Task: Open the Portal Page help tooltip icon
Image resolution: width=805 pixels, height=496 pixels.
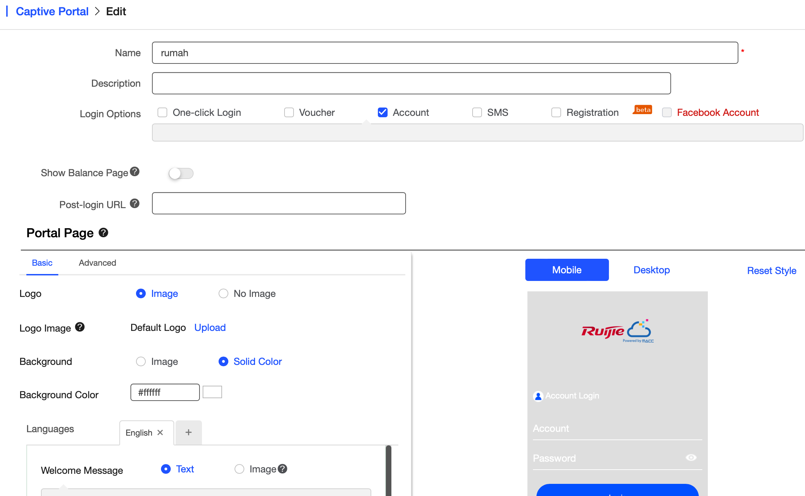Action: (103, 232)
